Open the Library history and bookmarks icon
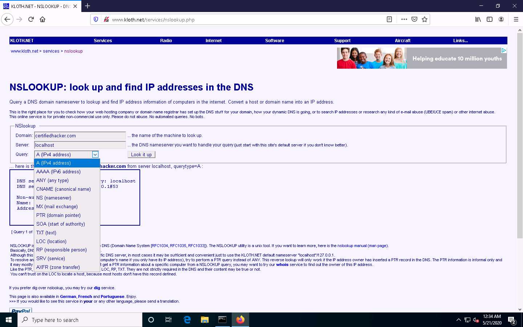Image resolution: width=523 pixels, height=327 pixels. [478, 19]
